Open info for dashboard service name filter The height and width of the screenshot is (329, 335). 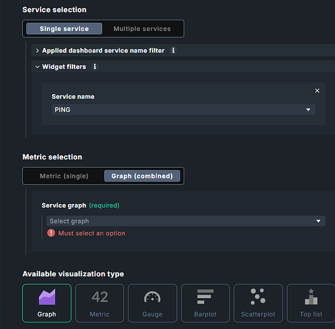tap(173, 50)
